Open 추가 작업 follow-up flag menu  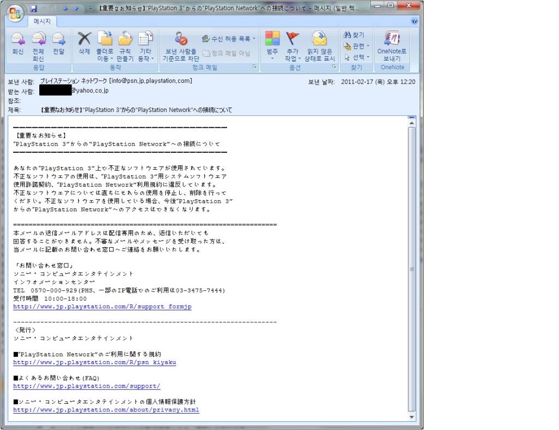(x=293, y=46)
